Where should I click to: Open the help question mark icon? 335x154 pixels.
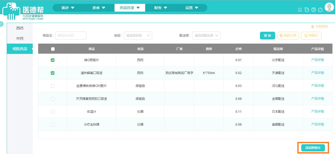[x=314, y=10]
